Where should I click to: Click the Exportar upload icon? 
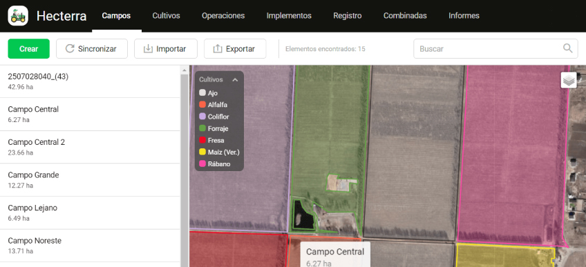[x=218, y=49]
